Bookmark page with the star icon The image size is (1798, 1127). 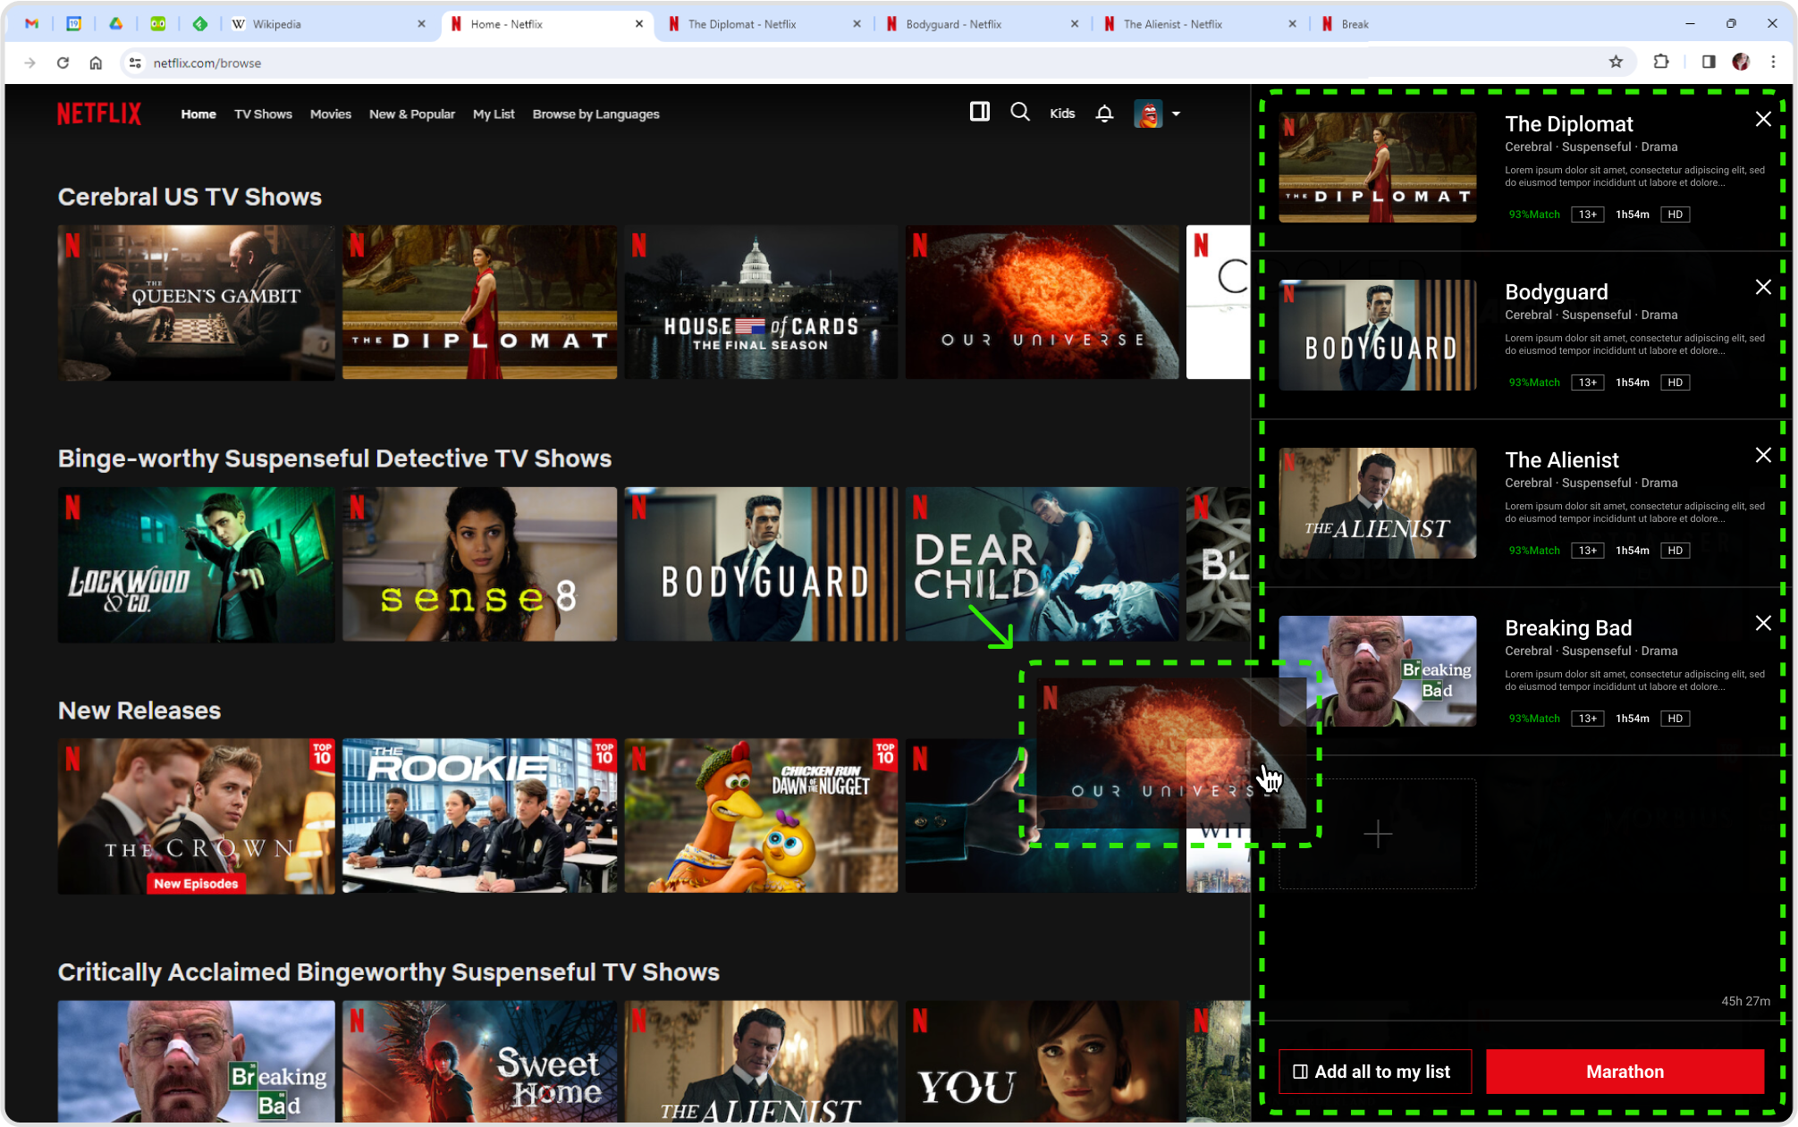pos(1616,63)
